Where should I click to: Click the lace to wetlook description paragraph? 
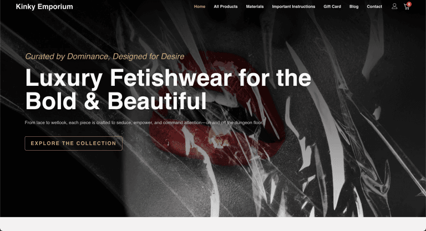coord(144,122)
